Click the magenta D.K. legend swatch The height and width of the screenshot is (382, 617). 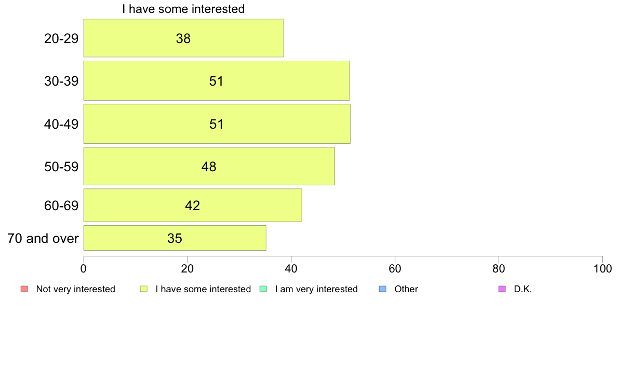point(502,289)
